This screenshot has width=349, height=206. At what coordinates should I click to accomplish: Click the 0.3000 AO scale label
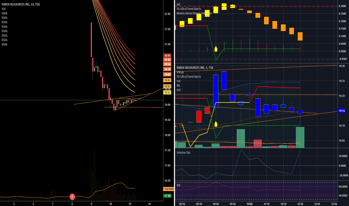(343, 6)
